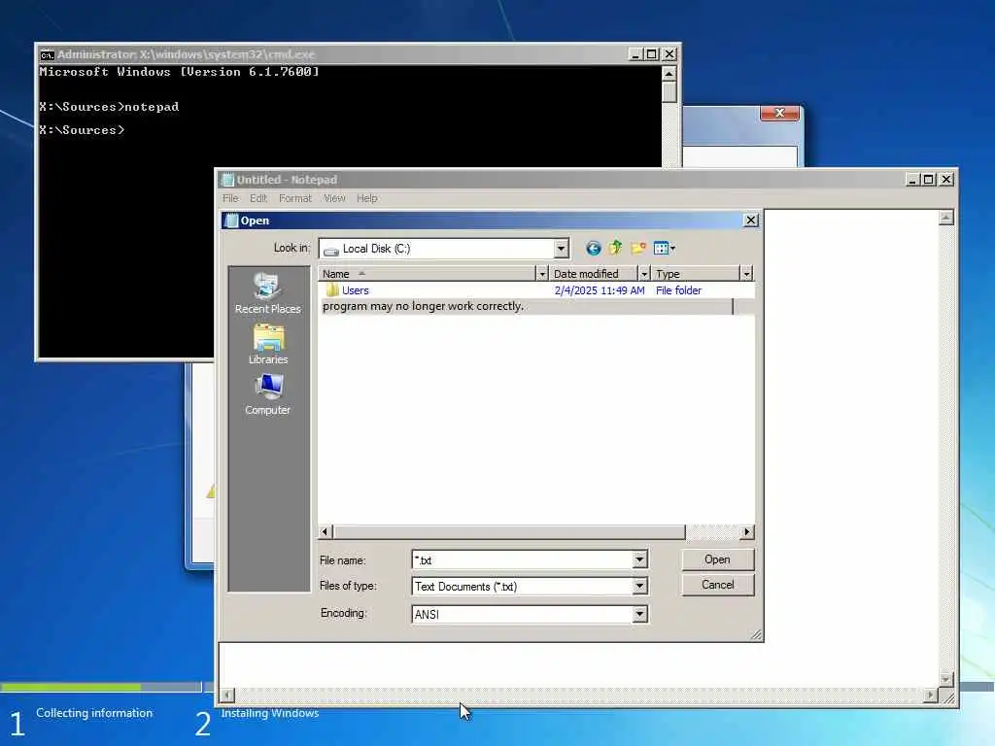
Task: Click the file list horizontal scrollbar thumb
Action: (x=509, y=531)
